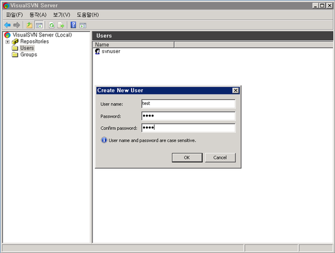Open Help via the question mark icon
The image size is (335, 253).
tap(73, 25)
